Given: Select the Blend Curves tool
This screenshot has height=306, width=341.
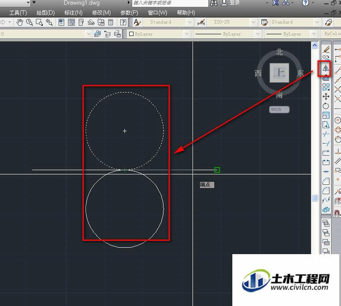Looking at the screenshot, I should (326, 200).
